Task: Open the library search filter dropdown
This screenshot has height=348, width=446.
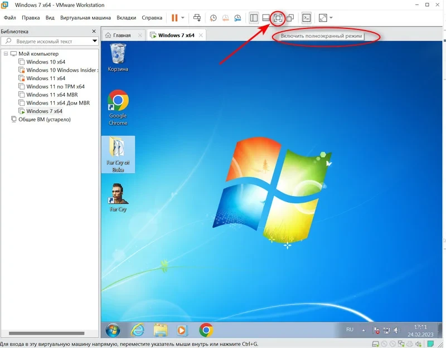Action: click(x=94, y=41)
